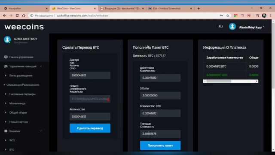Click the Доступная Количество field in transfer form

pyautogui.click(x=90, y=75)
